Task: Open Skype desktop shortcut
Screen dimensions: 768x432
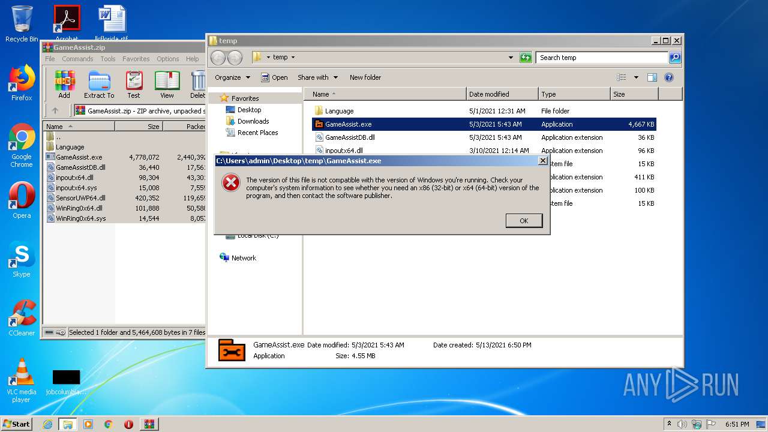Action: 22,259
